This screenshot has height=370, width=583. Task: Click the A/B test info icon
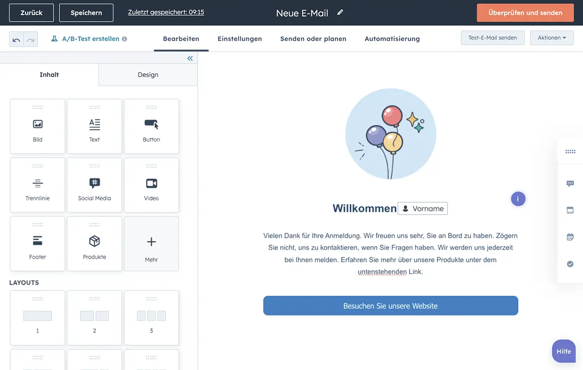click(x=125, y=39)
